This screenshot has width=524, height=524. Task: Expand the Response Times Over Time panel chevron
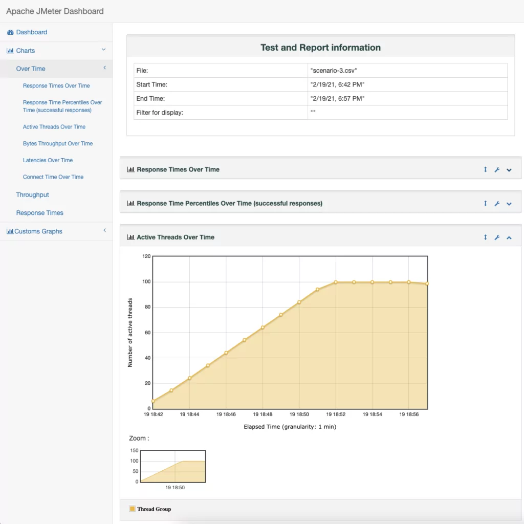coord(509,170)
